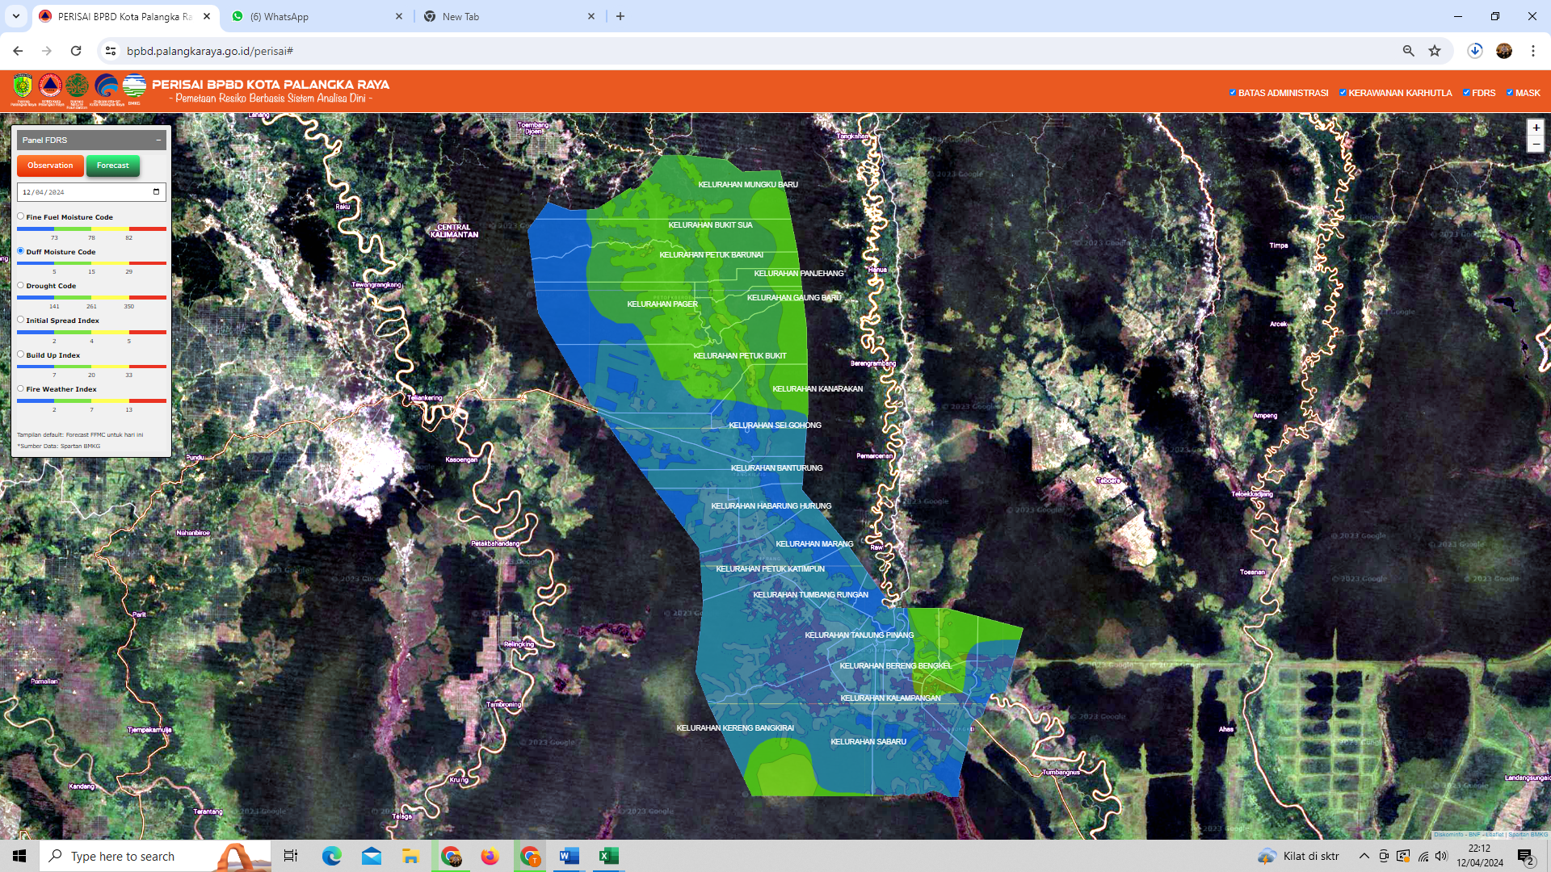1551x872 pixels.
Task: Open a new browser tab
Action: coord(620,16)
